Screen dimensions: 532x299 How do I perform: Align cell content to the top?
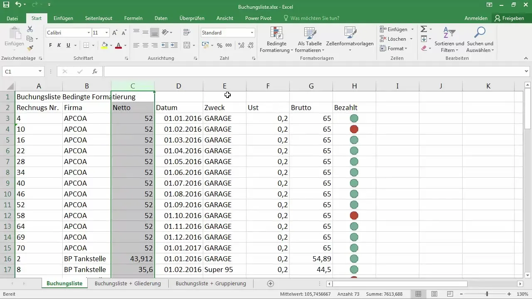(136, 32)
